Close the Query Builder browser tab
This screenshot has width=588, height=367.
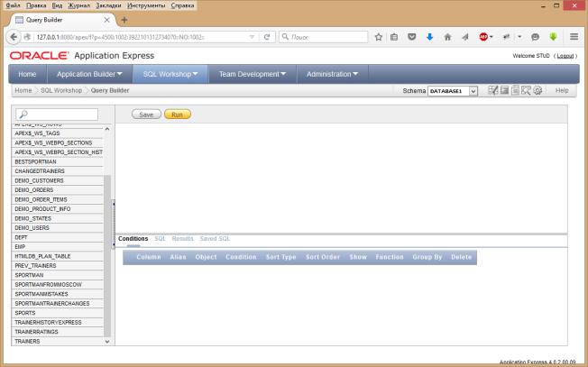pos(107,20)
